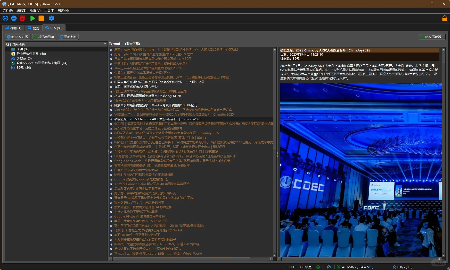The height and width of the screenshot is (270, 450).
Task: Open the 工具(T) menu
Action: pos(49,11)
